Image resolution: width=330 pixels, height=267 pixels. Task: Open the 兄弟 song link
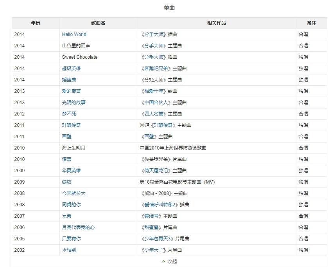[67, 216]
